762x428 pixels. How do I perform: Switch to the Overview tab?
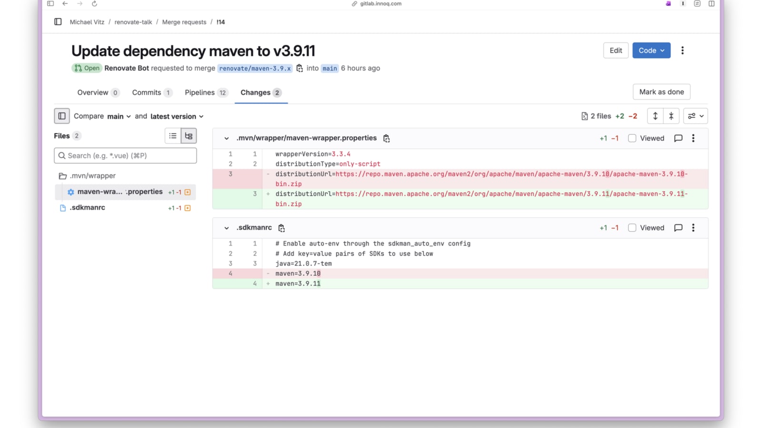98,93
